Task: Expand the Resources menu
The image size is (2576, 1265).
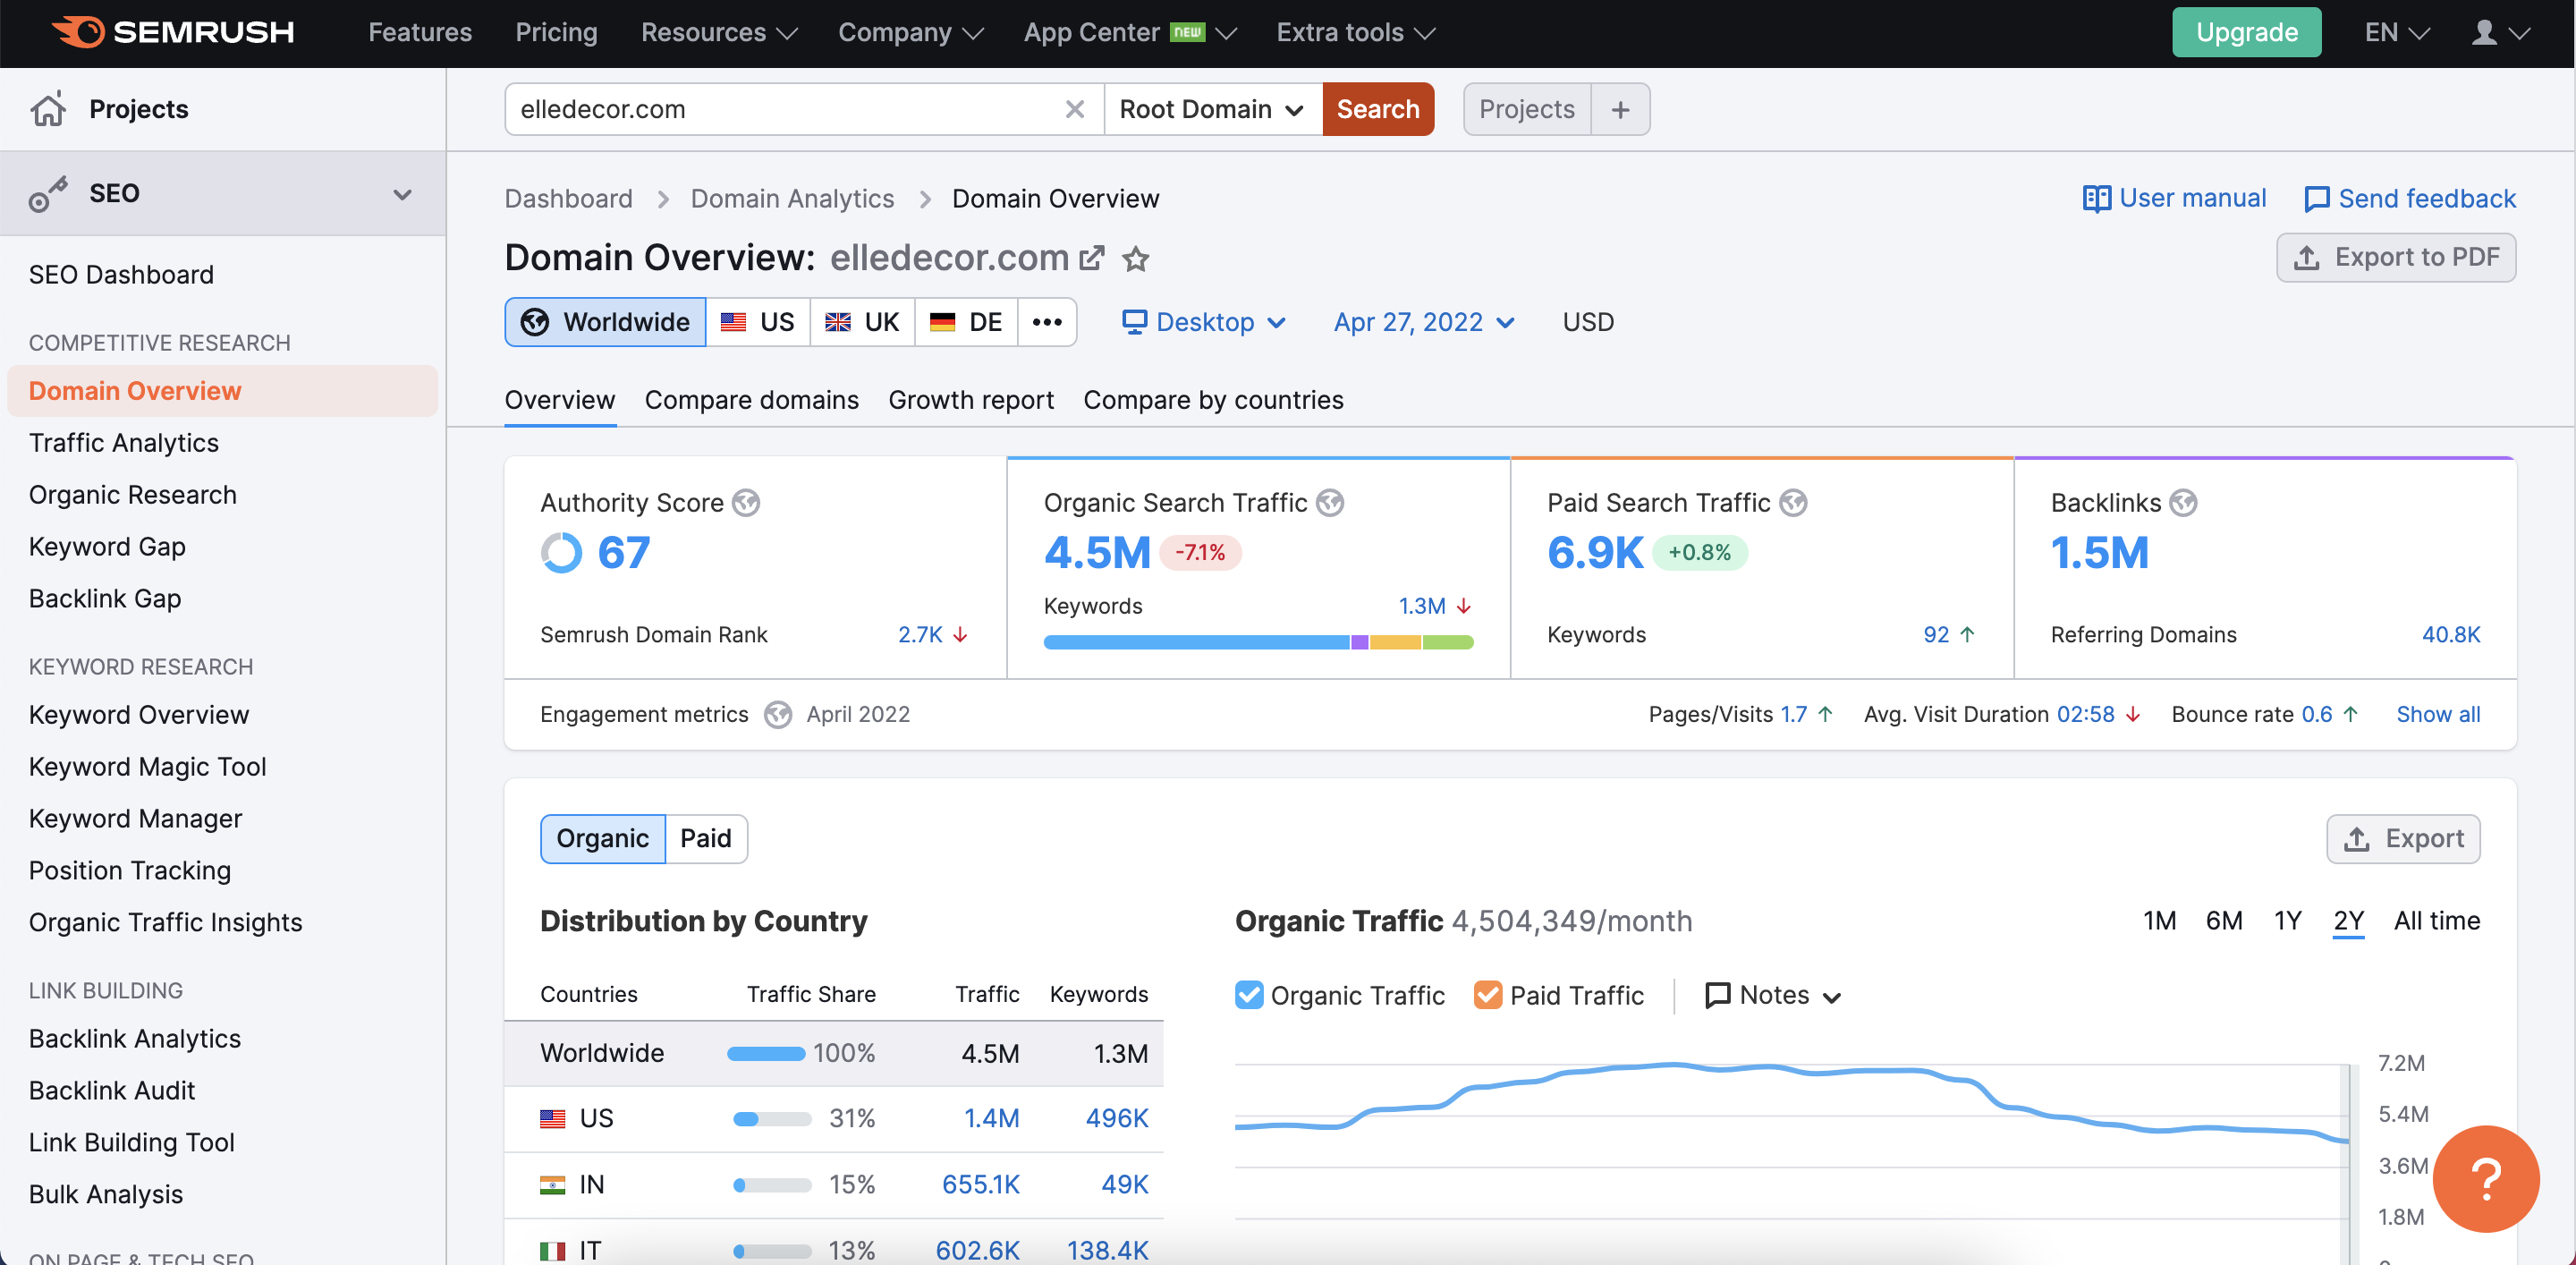Action: (719, 33)
